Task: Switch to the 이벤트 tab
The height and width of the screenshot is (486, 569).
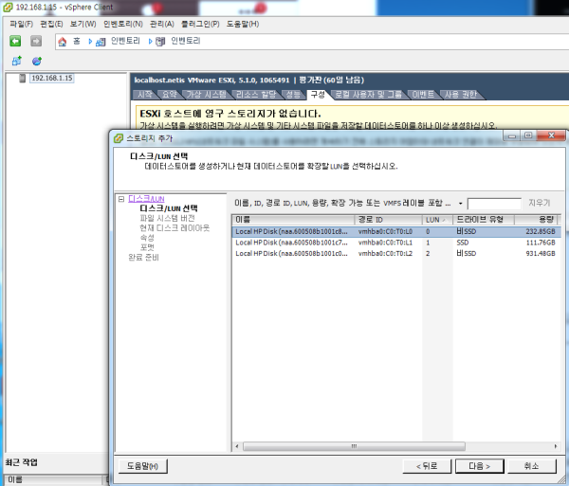Action: click(423, 95)
